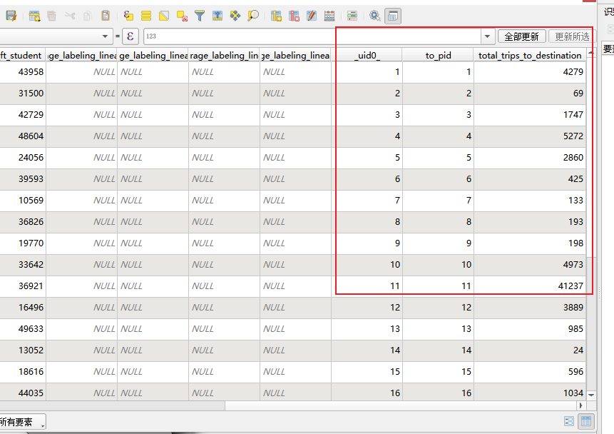Switch to table view icon
This screenshot has width=614, height=434.
(586, 421)
